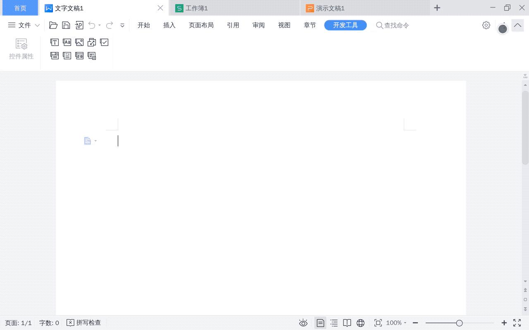Enable eye protection mode in status bar
This screenshot has height=330, width=529.
[x=303, y=323]
